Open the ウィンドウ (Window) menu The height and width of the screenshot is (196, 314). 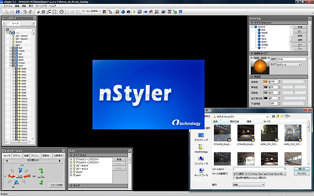(40, 6)
